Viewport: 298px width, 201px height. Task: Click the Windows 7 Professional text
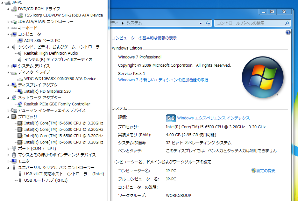140,57
